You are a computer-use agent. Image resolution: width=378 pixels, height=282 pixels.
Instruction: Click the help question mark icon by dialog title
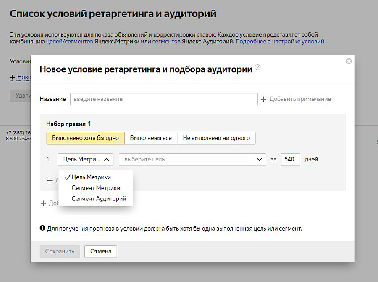coord(257,68)
